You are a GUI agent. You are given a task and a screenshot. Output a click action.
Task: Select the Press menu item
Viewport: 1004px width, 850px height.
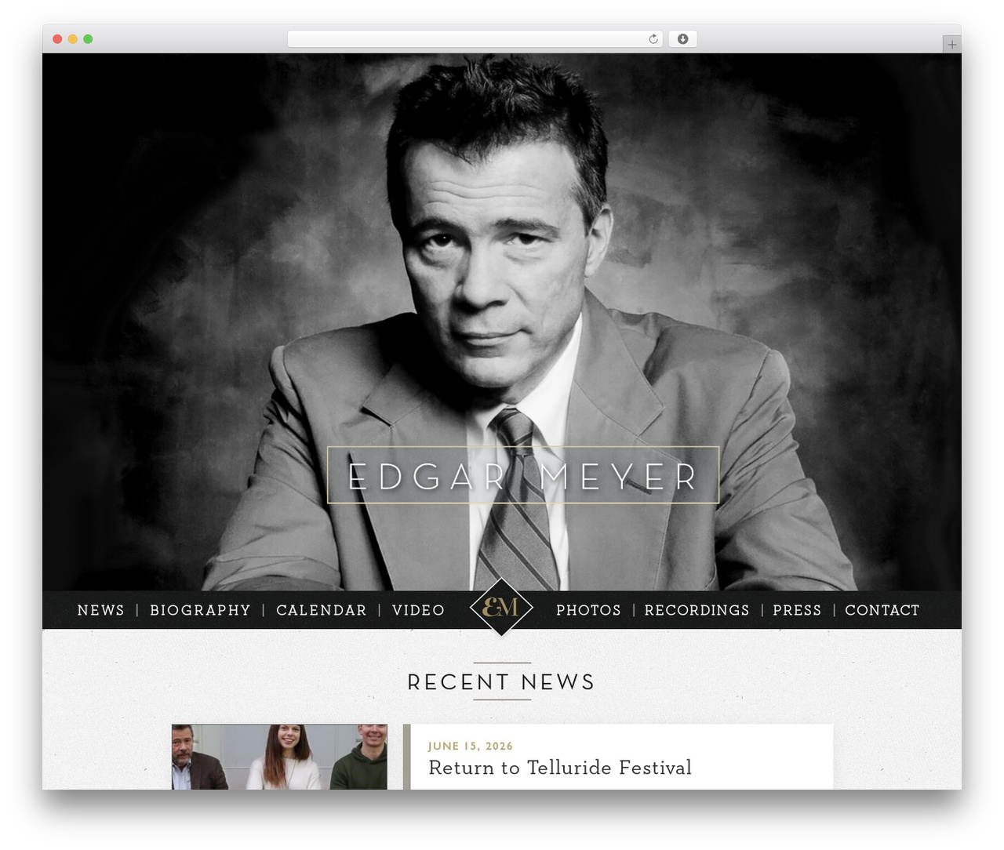[797, 610]
